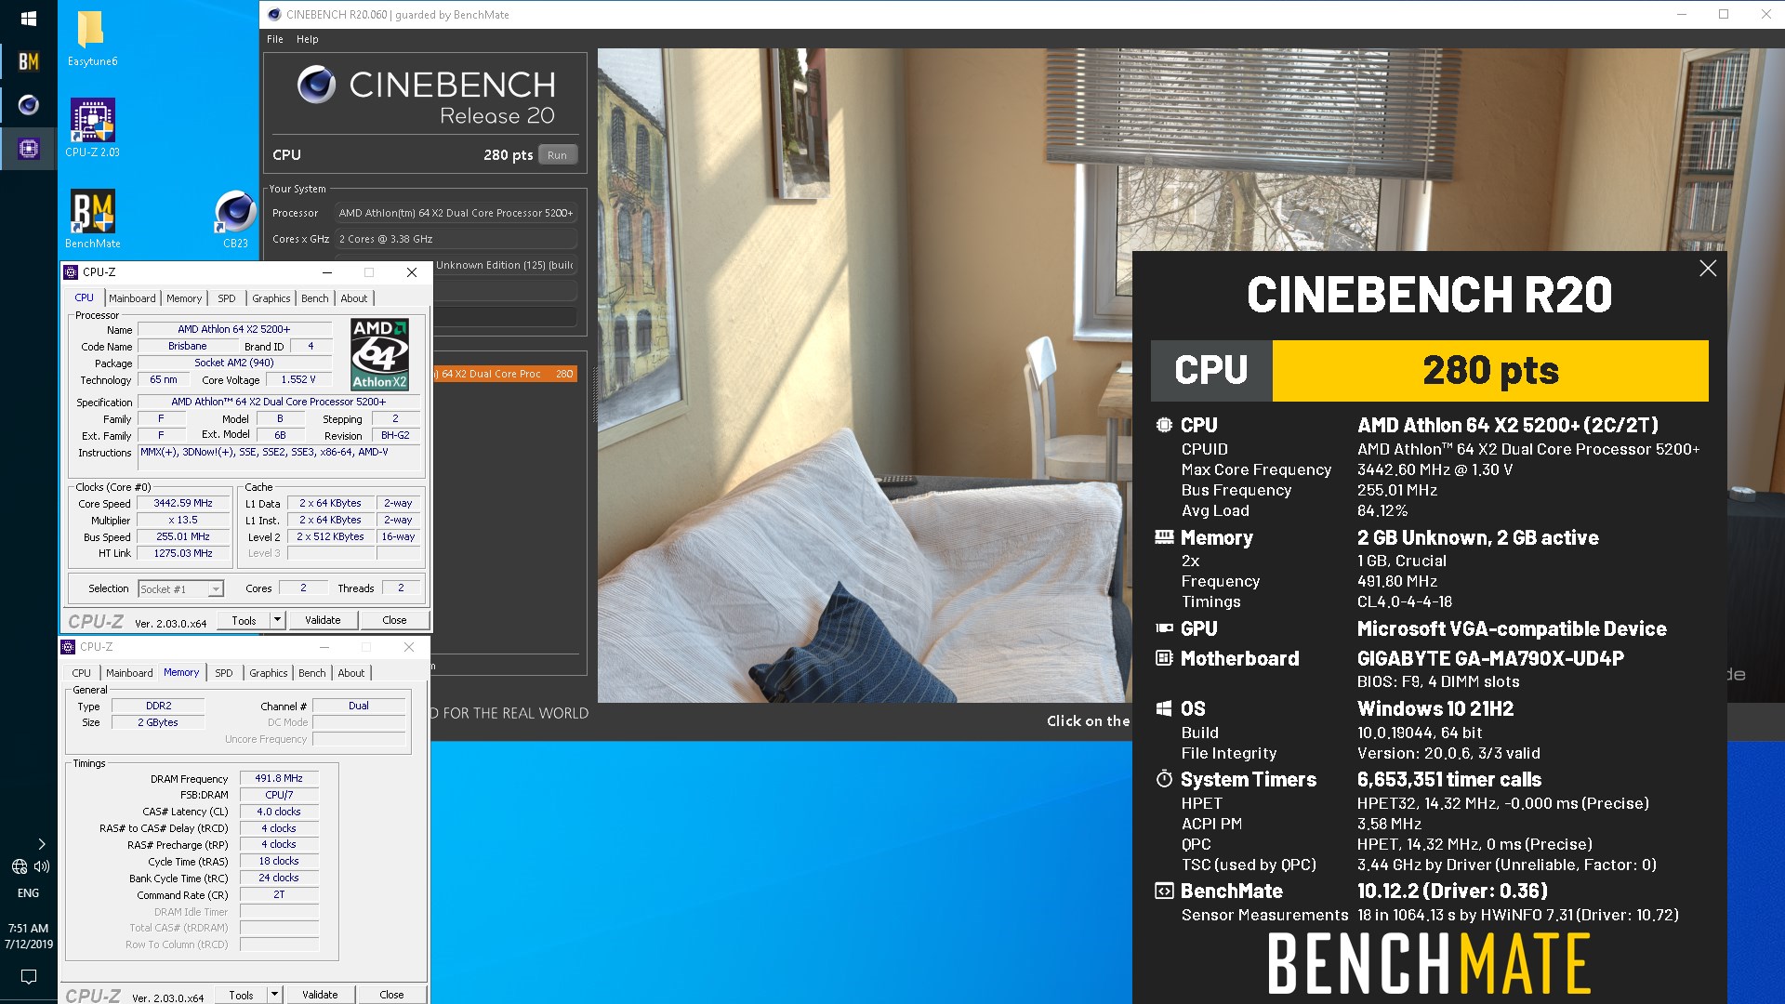Screen dimensions: 1785x1004
Task: Select the About tab in upper CPU-Z
Action: [x=354, y=298]
